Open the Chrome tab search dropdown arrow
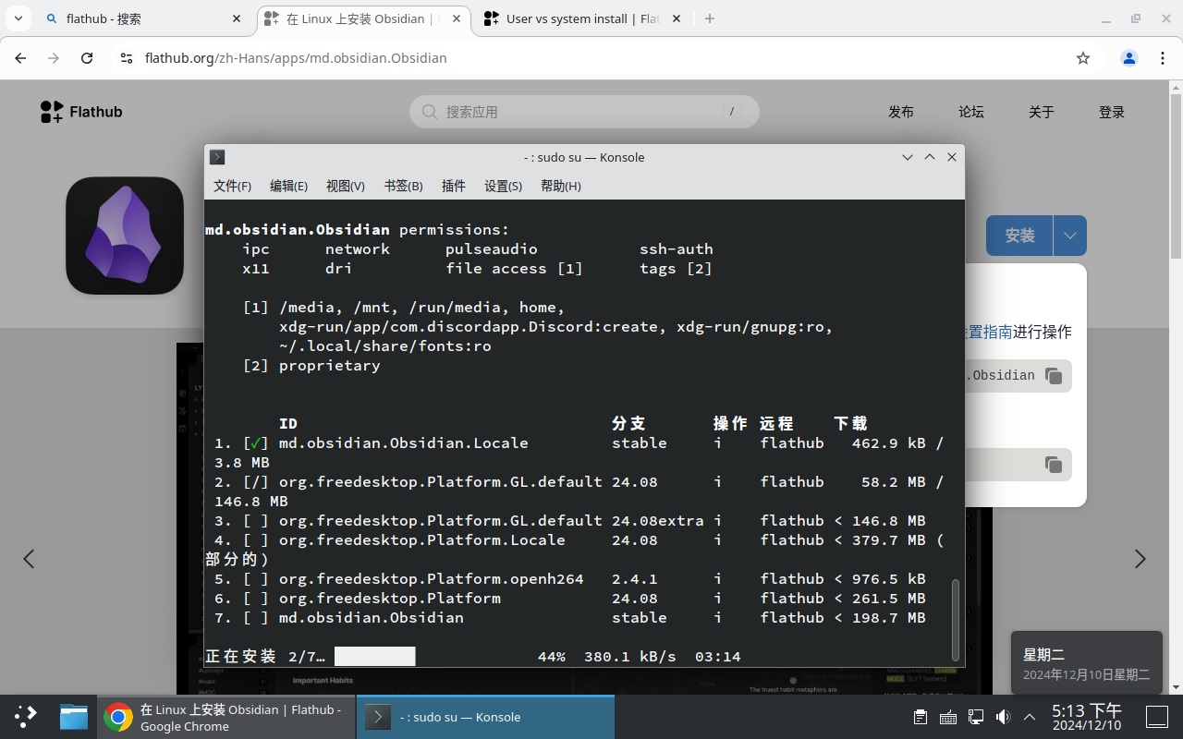Screen dimensions: 1183x739 [18, 18]
